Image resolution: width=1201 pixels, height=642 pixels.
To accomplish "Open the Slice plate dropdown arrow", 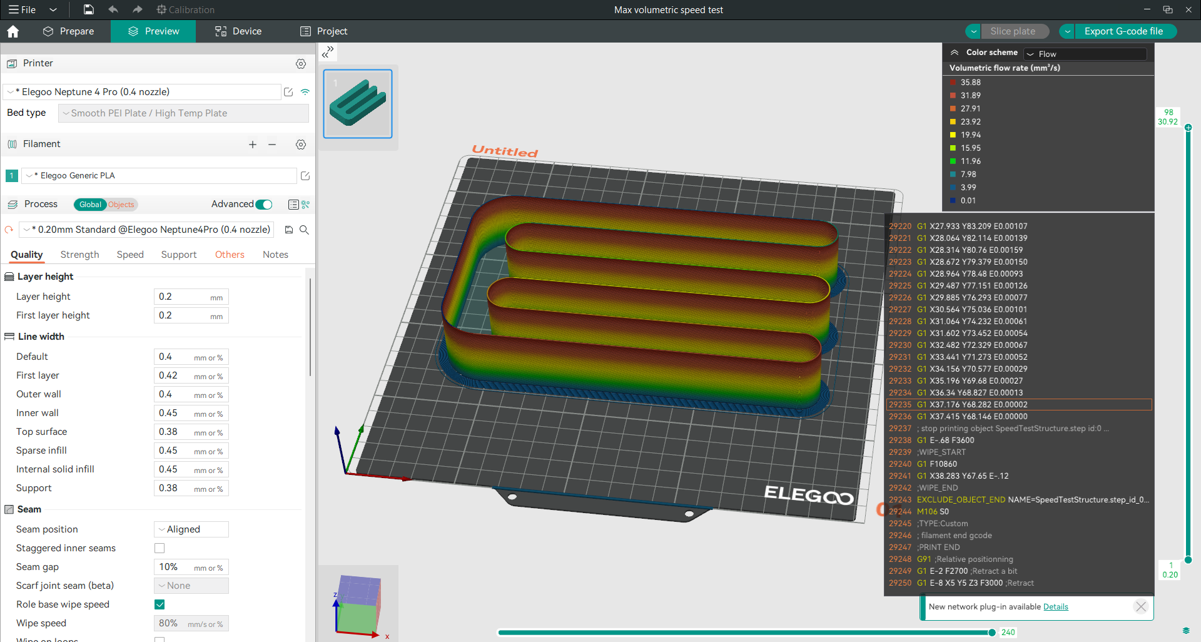I will pos(973,31).
